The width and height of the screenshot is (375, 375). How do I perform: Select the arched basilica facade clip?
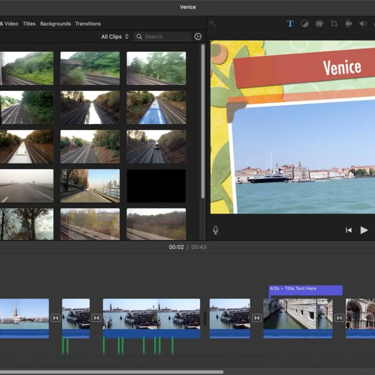pos(360,318)
